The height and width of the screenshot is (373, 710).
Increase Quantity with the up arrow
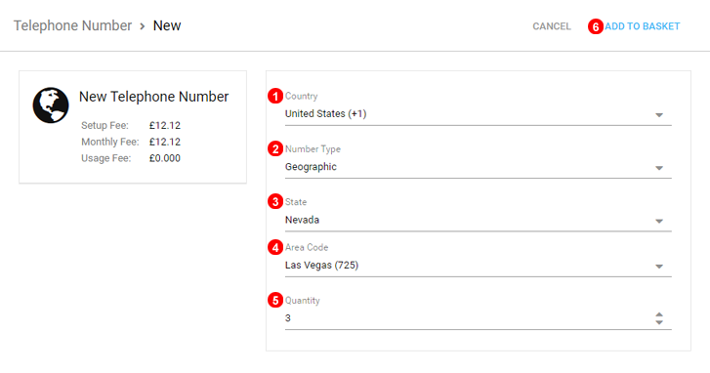659,314
